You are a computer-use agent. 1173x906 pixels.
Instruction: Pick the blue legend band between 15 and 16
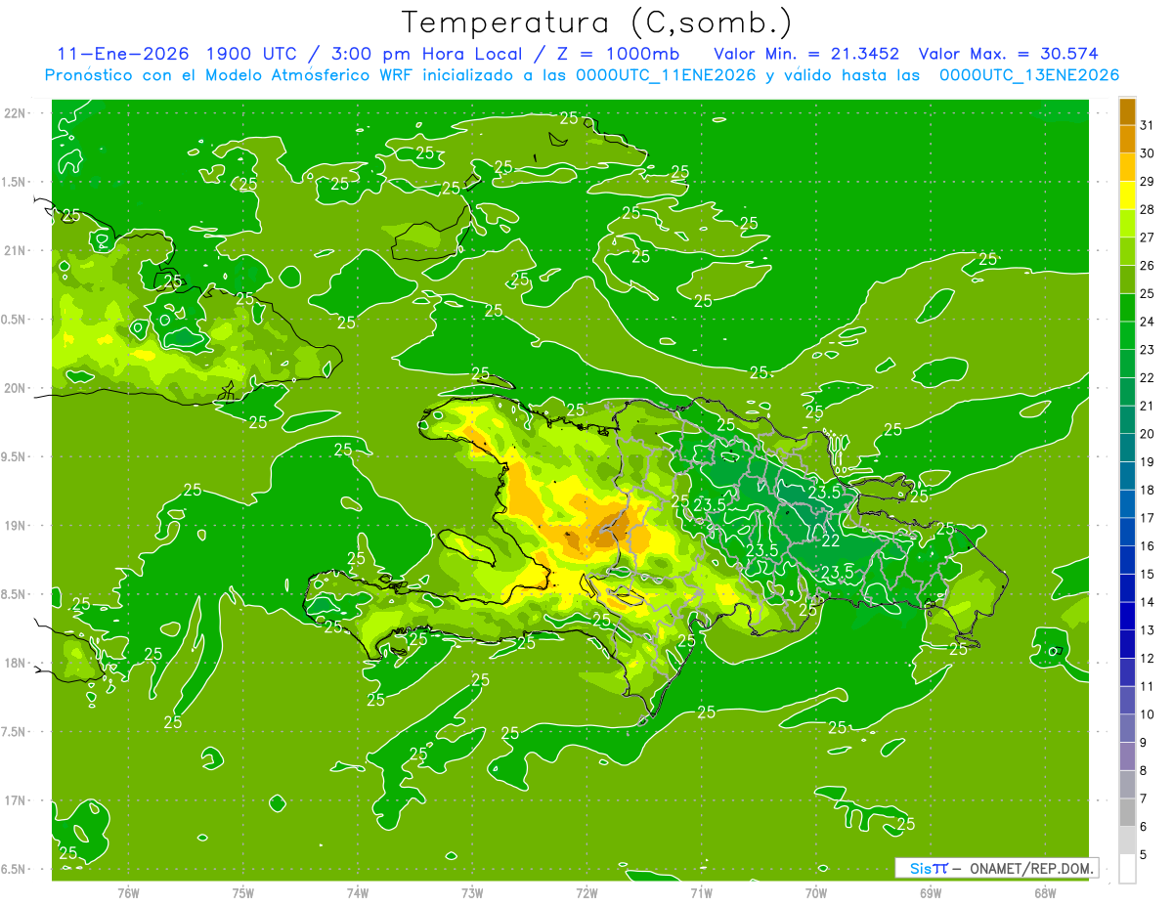pos(1128,560)
